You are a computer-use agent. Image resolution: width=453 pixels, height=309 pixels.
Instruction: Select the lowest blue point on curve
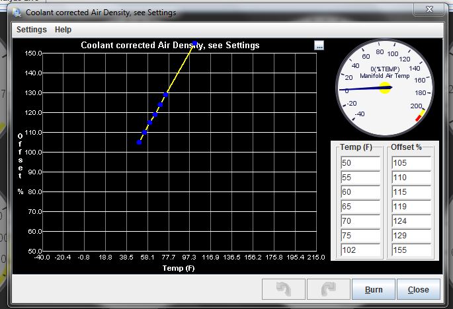tap(139, 142)
